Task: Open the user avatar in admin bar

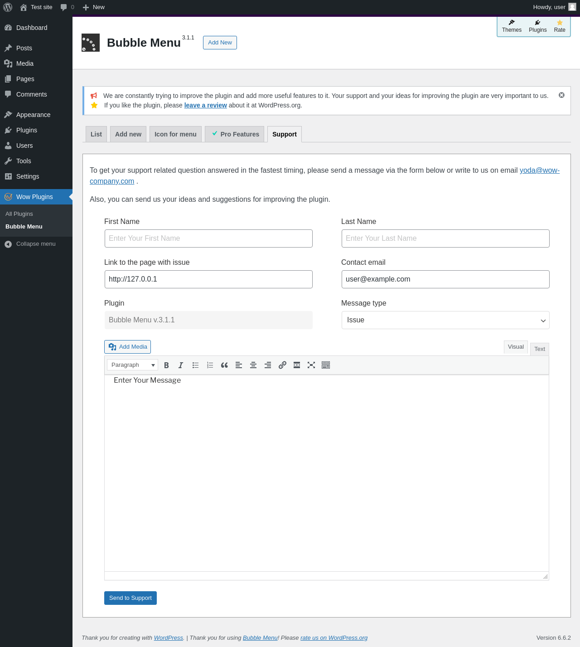Action: tap(572, 7)
